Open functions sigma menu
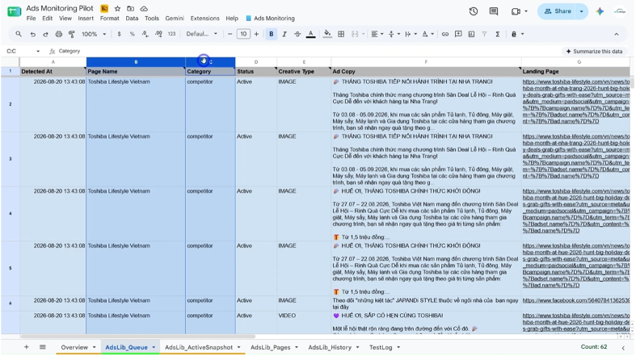 [498, 35]
